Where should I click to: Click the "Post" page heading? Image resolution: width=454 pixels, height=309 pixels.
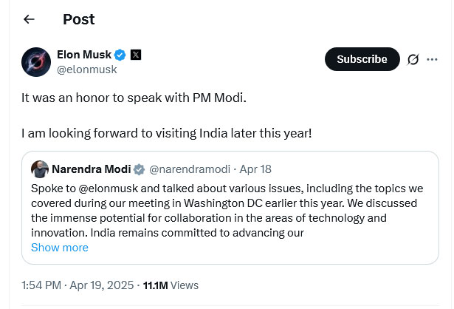click(78, 19)
